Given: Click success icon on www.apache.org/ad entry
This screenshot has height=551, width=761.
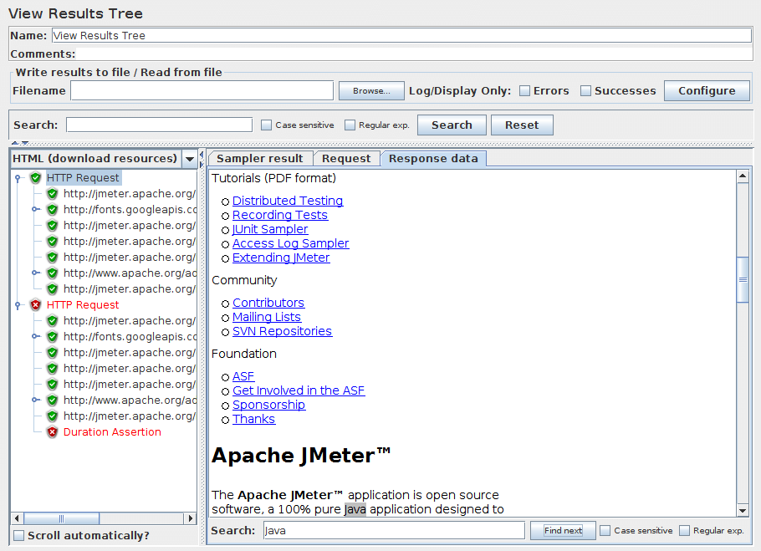Looking at the screenshot, I should pos(50,273).
